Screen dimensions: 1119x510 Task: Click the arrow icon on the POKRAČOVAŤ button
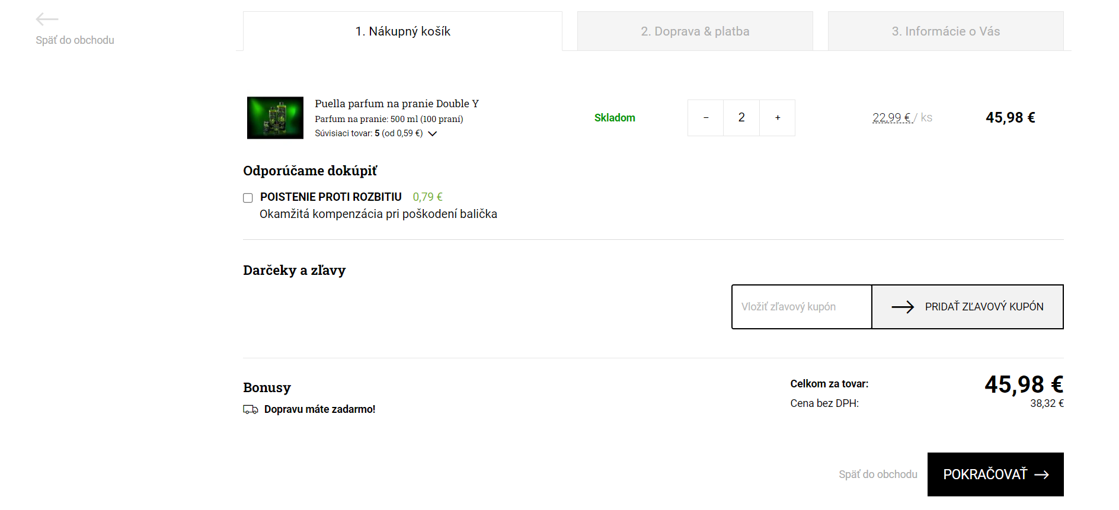(1042, 474)
